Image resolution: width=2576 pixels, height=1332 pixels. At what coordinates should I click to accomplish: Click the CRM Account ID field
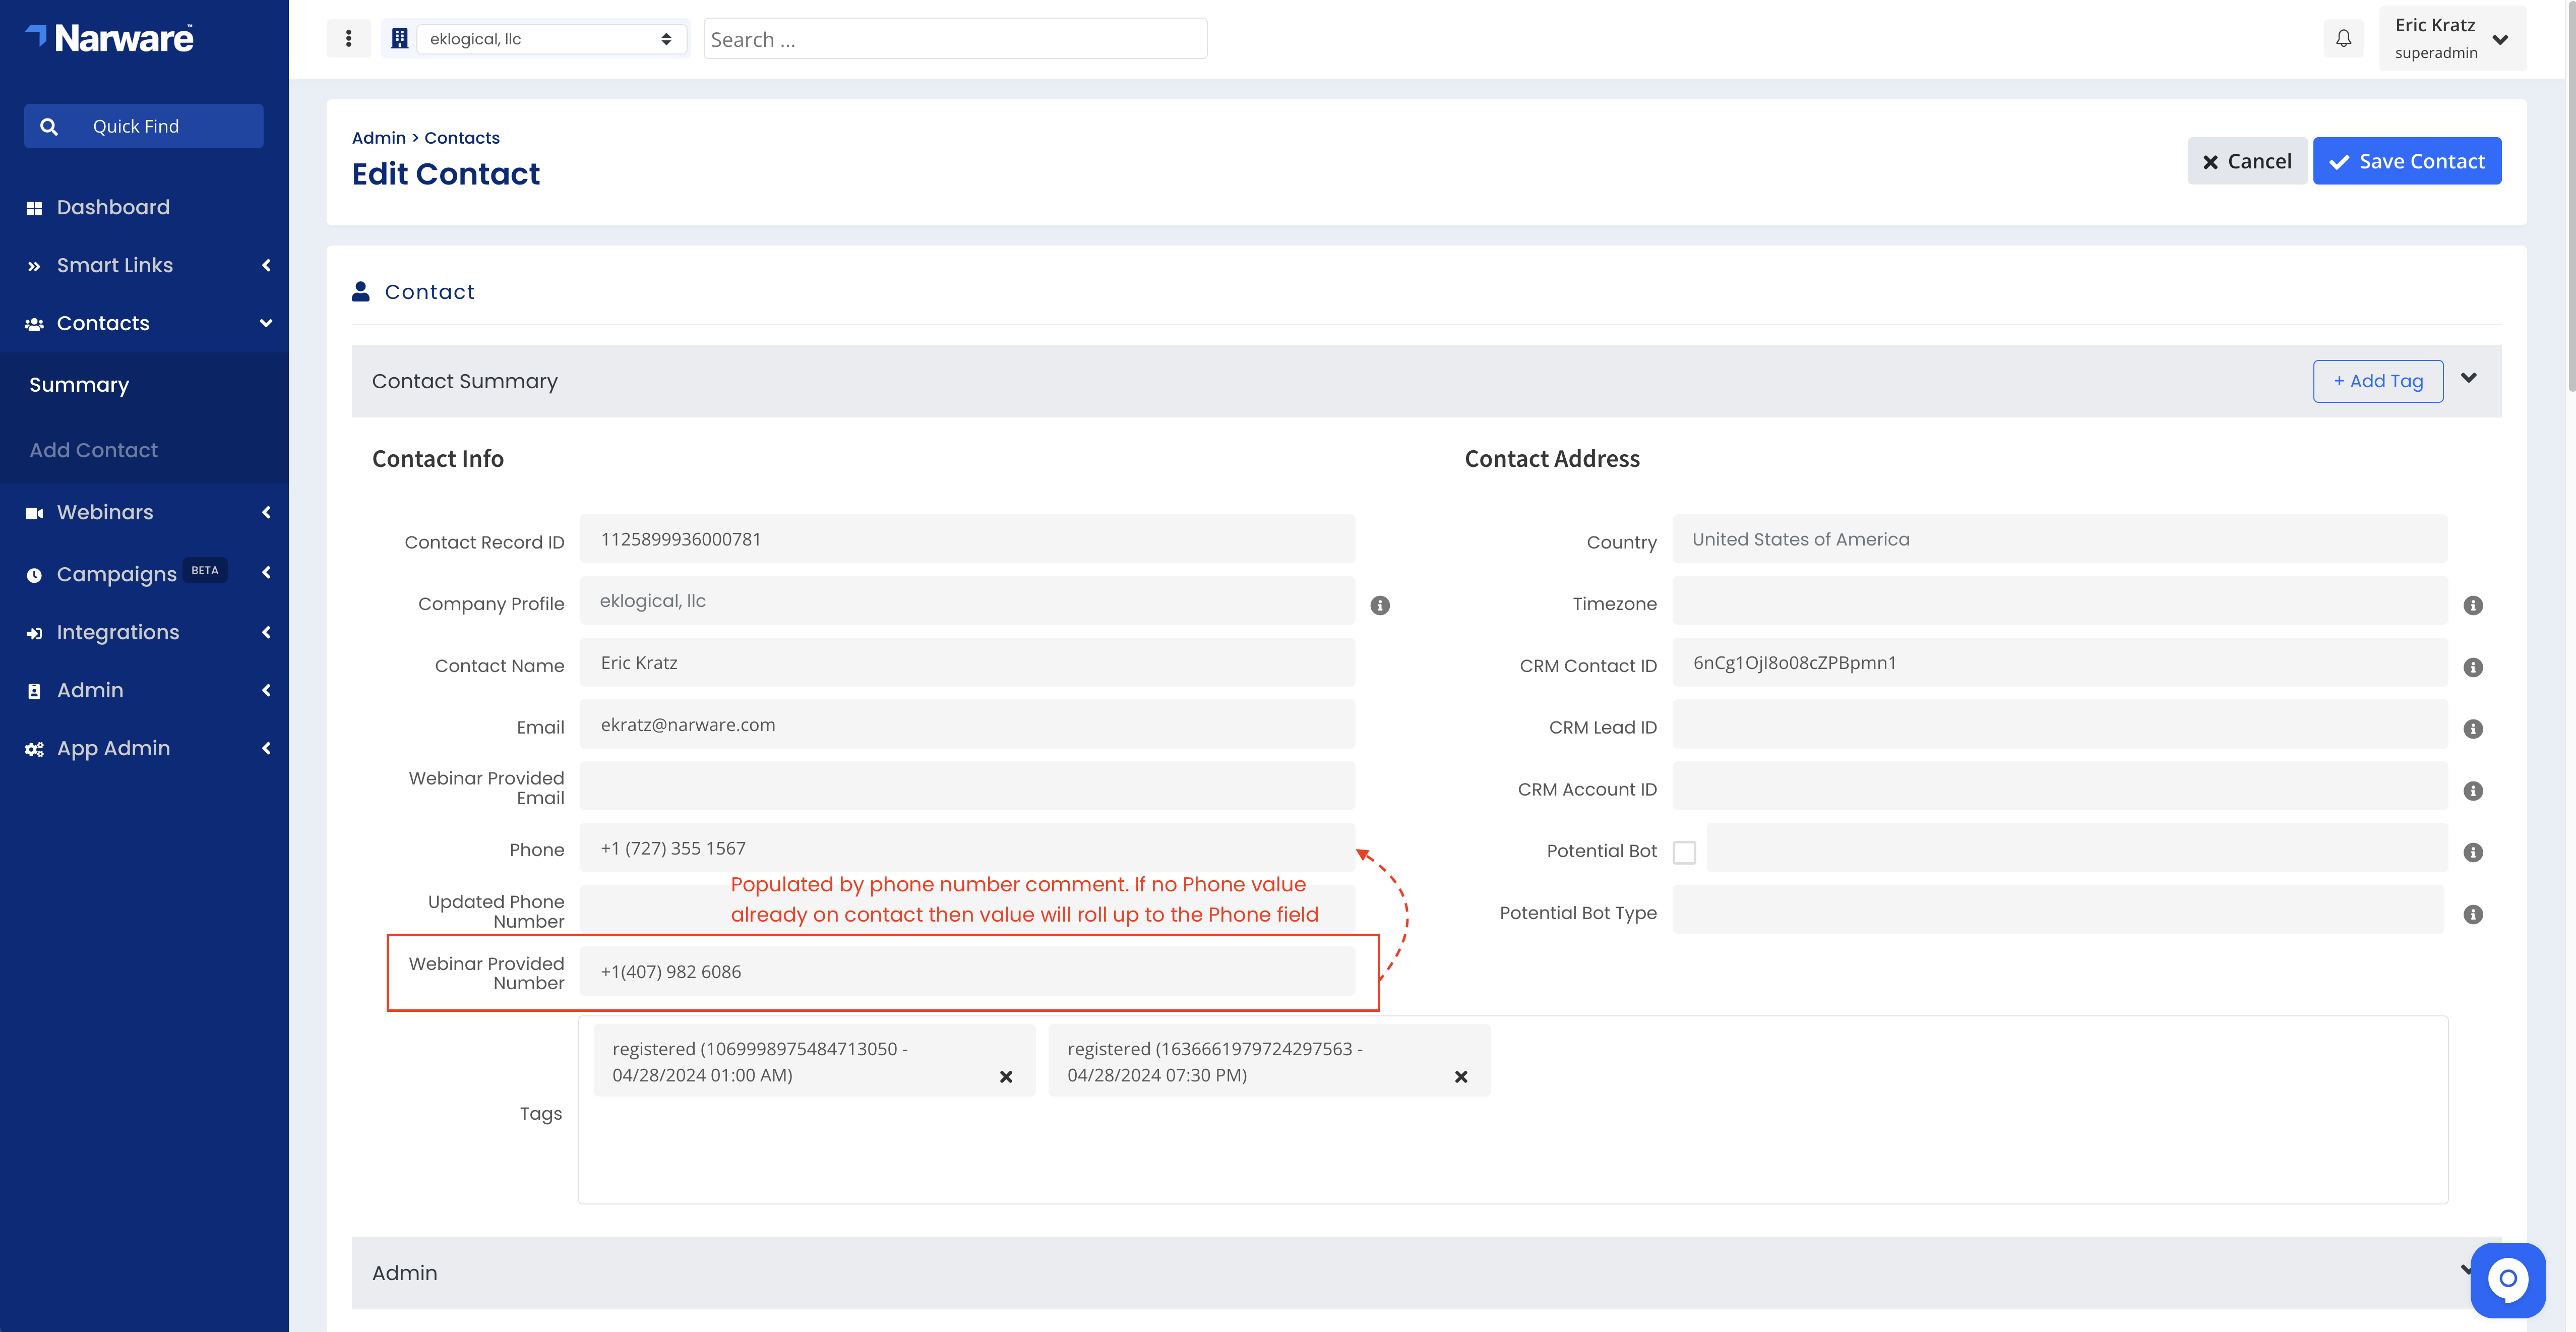[x=2060, y=787]
